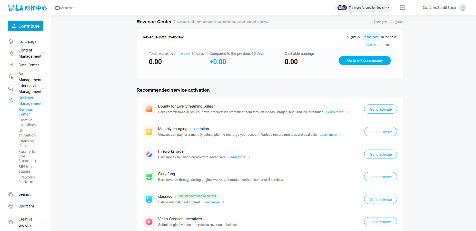
Task: Activate Monthly charging subscription
Action: (x=381, y=132)
